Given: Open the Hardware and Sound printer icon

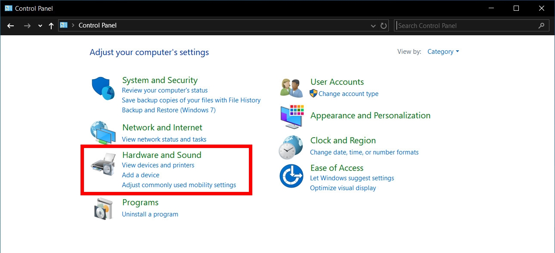Looking at the screenshot, I should [103, 164].
